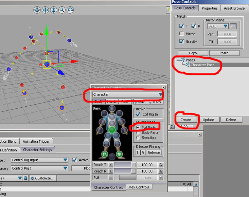Open the Animation Trigger tab
The width and height of the screenshot is (249, 197).
tap(36, 141)
